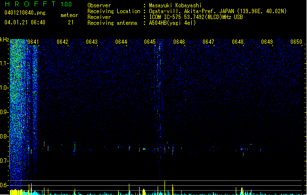
Task: Click the 0647 time marker
Action: [208, 42]
